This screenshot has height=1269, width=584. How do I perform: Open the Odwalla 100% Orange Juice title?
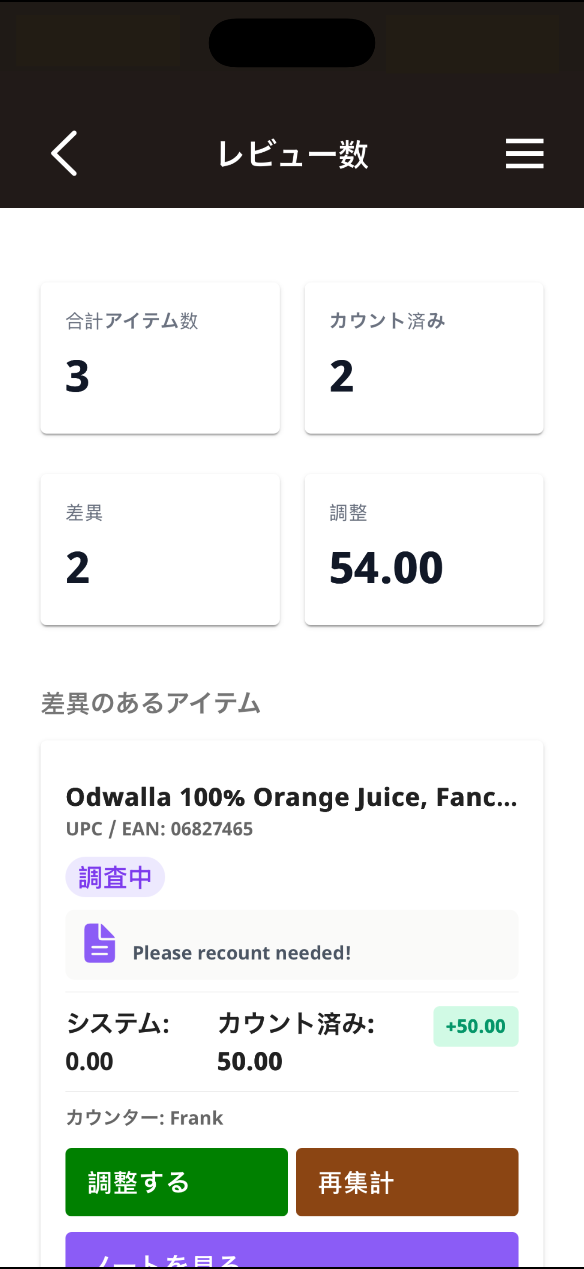point(292,796)
